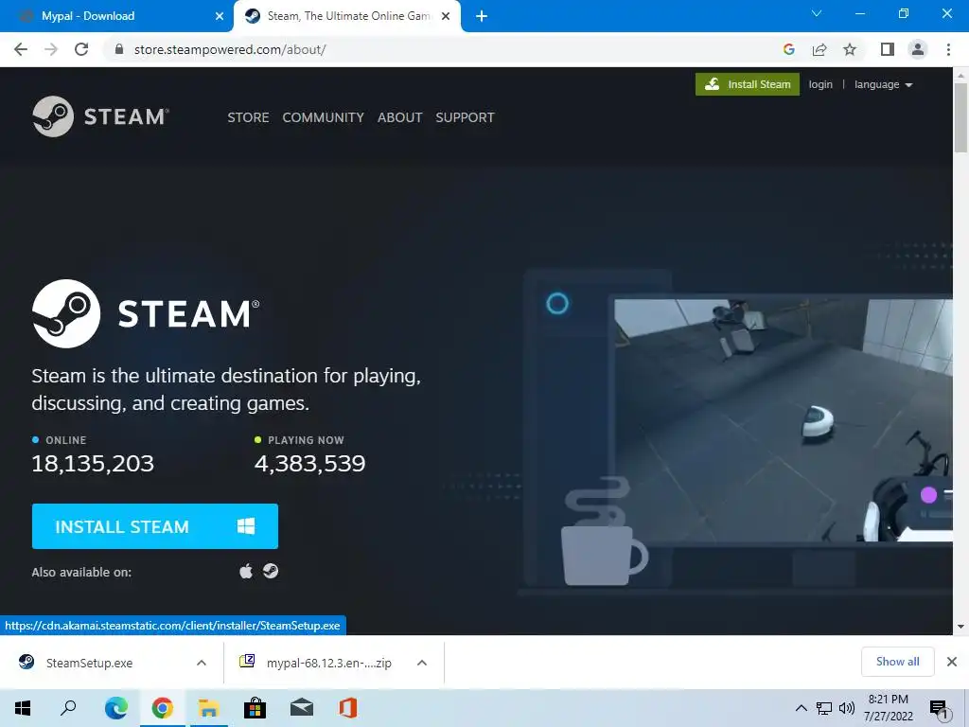Open Windows taskbar search
Image resolution: width=969 pixels, height=727 pixels.
68,708
